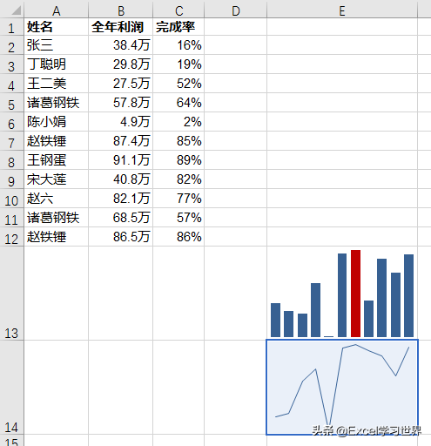The height and width of the screenshot is (446, 431).
Task: Select the 52% completion rate cell
Action: 178,84
